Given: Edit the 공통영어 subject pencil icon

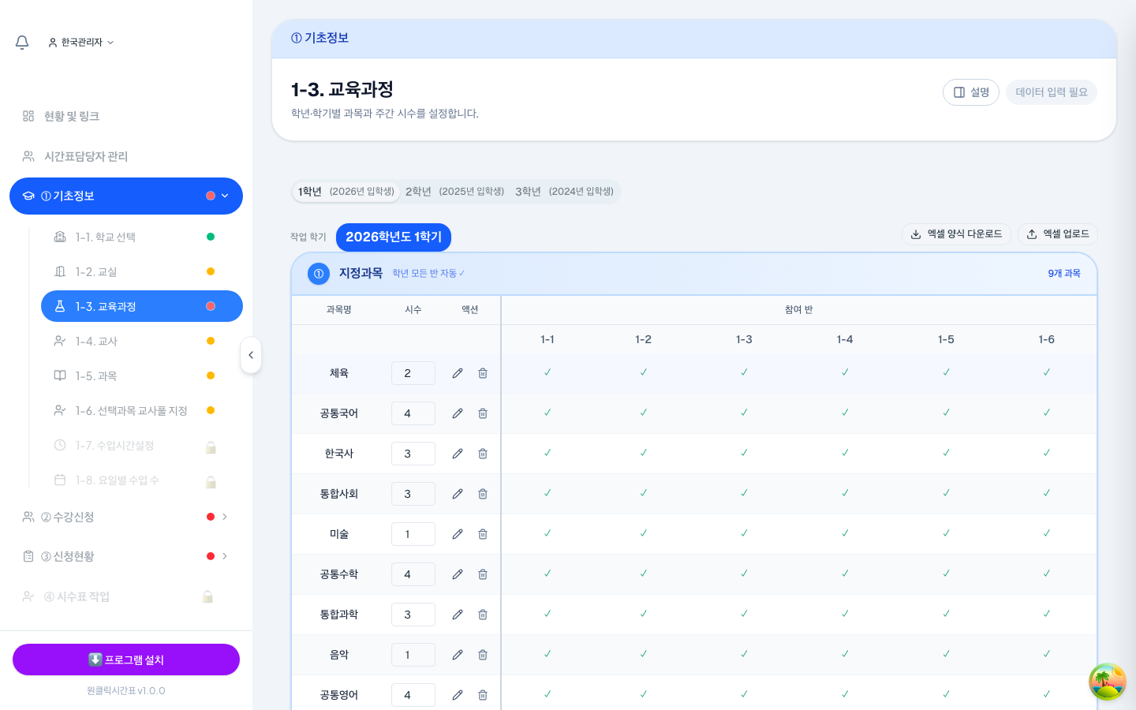Looking at the screenshot, I should [458, 695].
